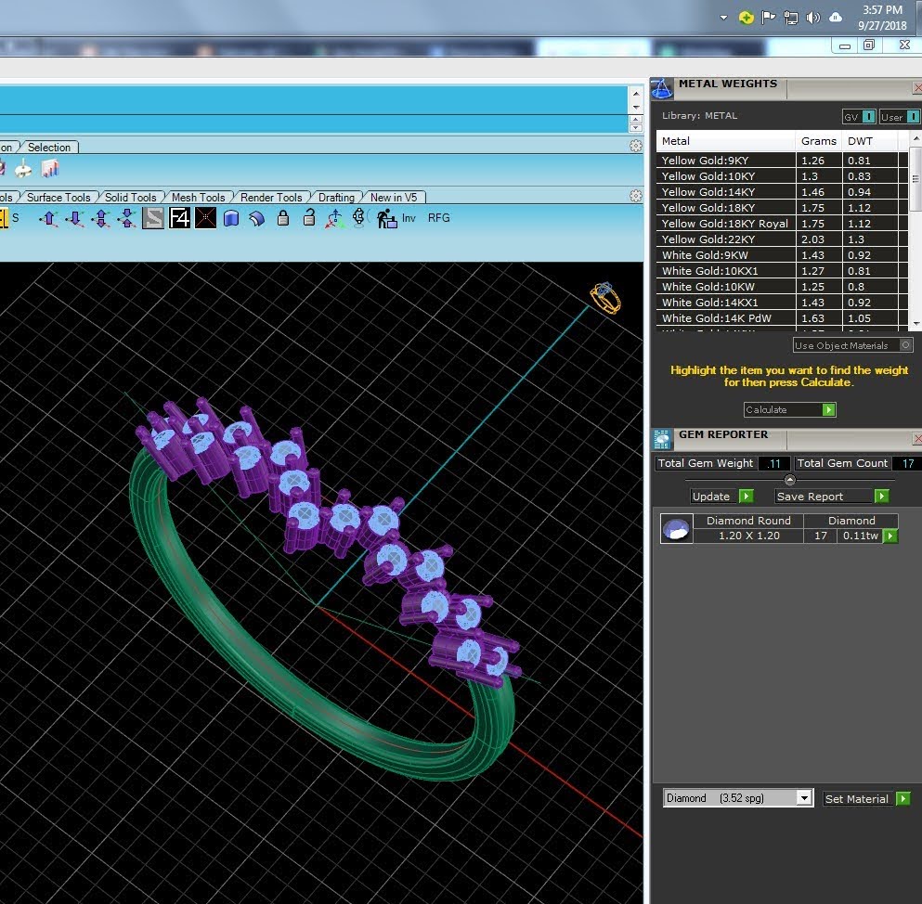
Task: Click the diamond round gem thumbnail
Action: 676,528
